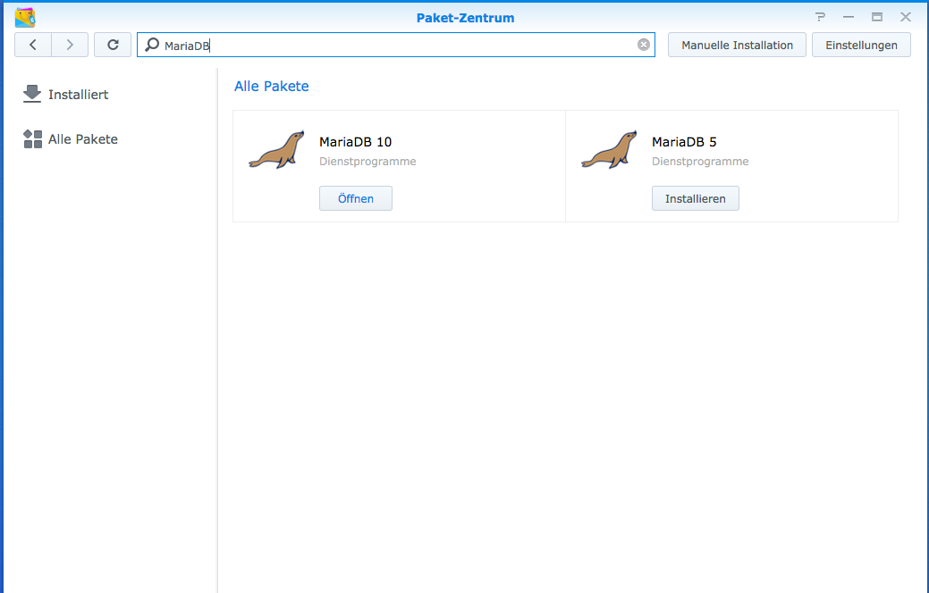
Task: Open the Einstellungen settings
Action: 861,45
